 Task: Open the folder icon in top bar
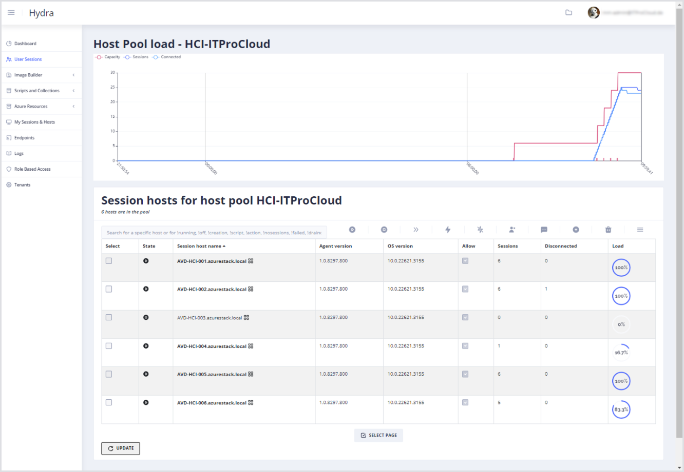pyautogui.click(x=568, y=13)
